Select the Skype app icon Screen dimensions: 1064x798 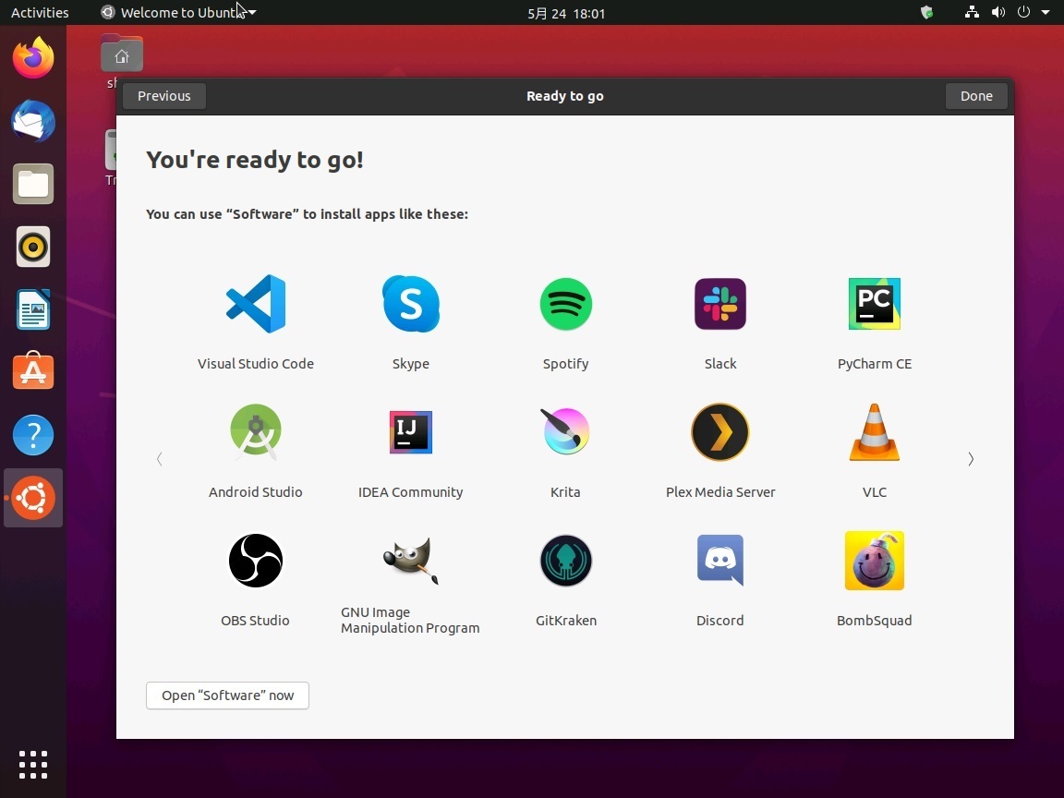click(x=411, y=304)
